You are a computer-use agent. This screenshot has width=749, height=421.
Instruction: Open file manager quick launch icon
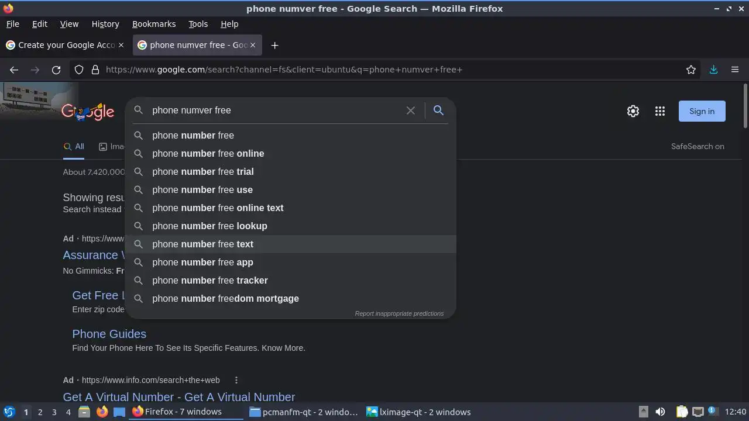coord(84,412)
